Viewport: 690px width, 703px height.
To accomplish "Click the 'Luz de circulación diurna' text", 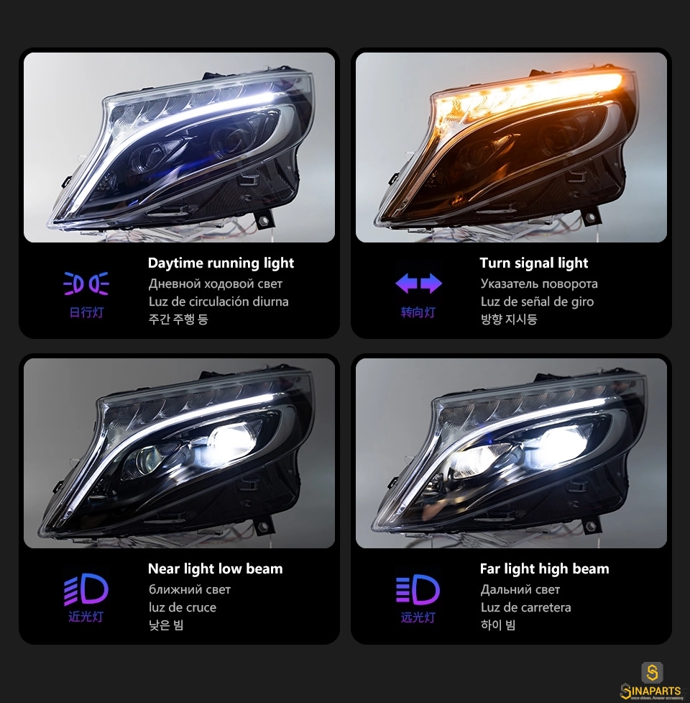I will 218,301.
